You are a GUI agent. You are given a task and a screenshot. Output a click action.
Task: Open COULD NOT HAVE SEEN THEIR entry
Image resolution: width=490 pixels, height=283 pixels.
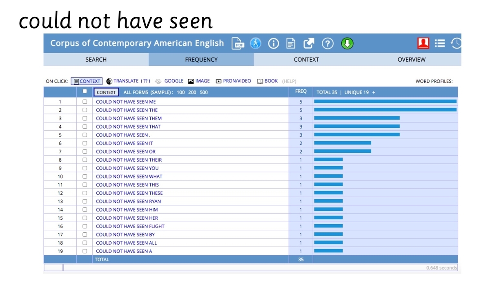tap(129, 160)
